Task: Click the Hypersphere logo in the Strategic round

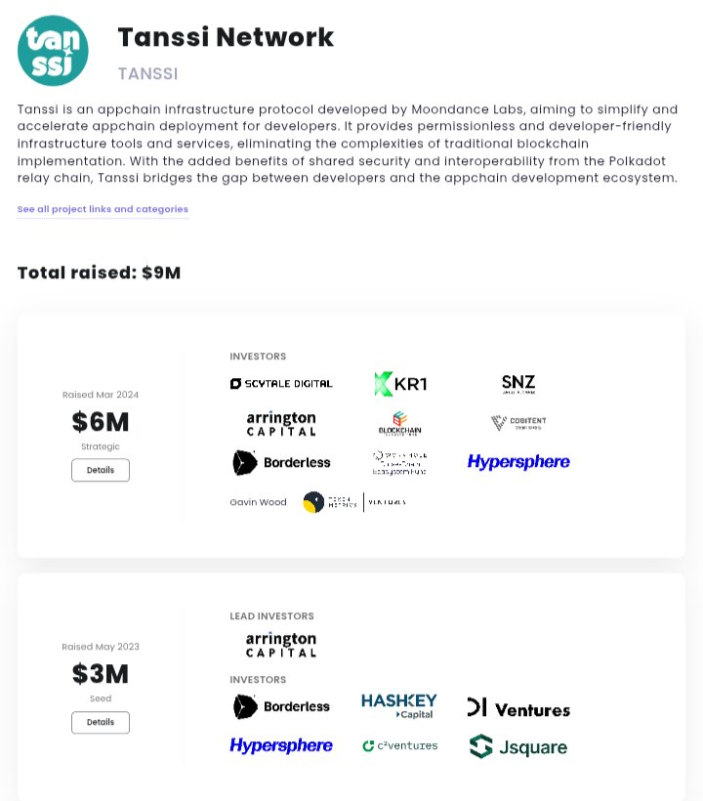Action: pos(518,462)
